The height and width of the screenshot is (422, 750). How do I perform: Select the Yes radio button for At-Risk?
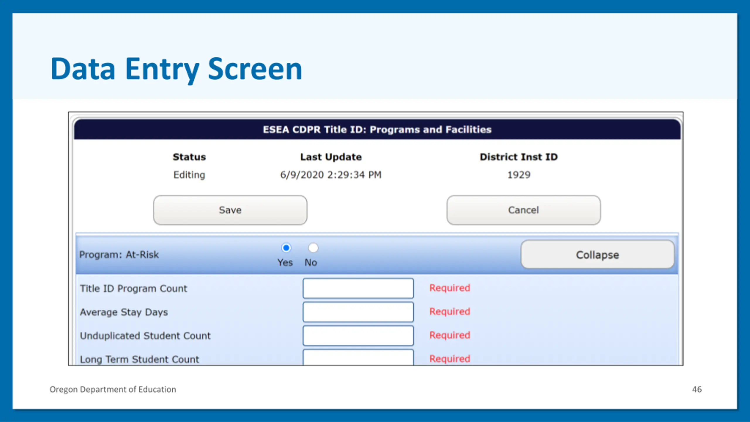point(286,248)
